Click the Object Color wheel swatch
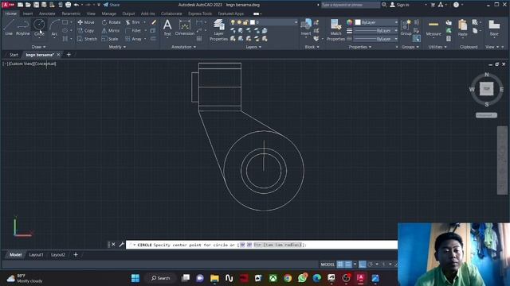The image size is (510, 286). (349, 22)
